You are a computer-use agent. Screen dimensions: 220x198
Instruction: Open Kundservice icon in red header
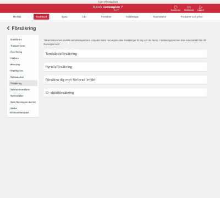coord(175,8)
